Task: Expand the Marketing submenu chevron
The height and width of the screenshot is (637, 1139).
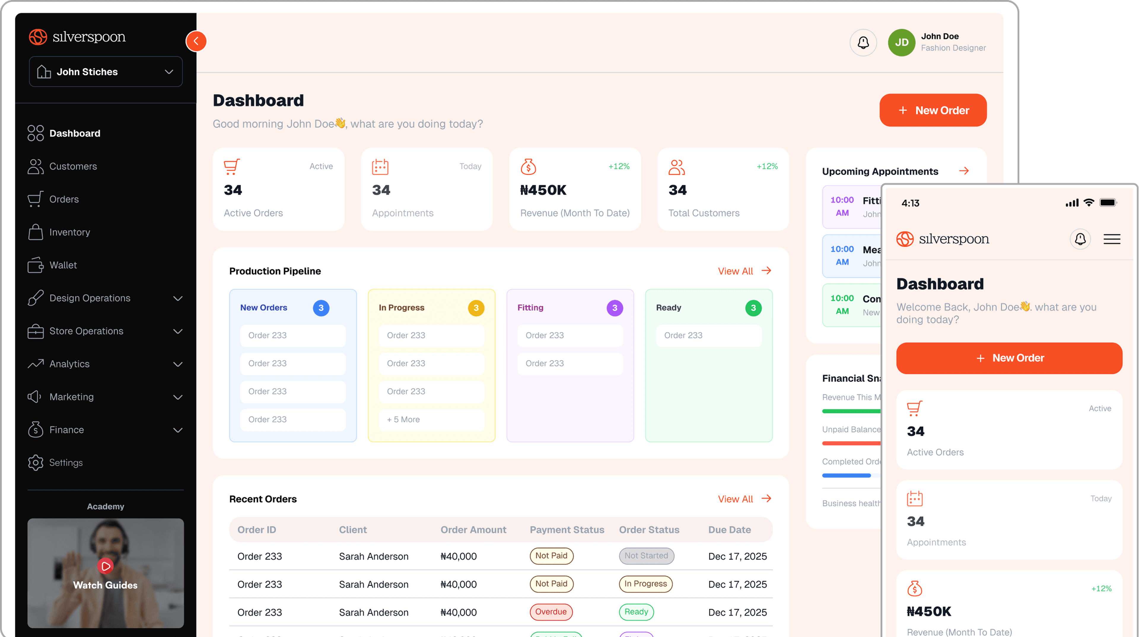Action: (x=178, y=397)
